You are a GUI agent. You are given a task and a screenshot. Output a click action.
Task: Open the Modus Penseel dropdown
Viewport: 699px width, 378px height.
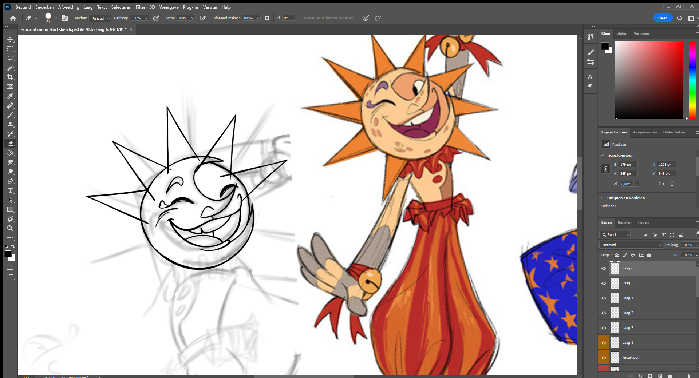tap(100, 18)
